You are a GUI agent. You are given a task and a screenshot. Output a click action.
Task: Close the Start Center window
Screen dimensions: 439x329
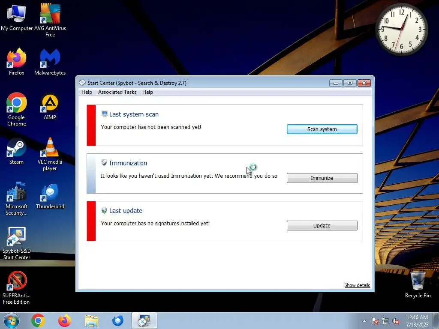(364, 83)
